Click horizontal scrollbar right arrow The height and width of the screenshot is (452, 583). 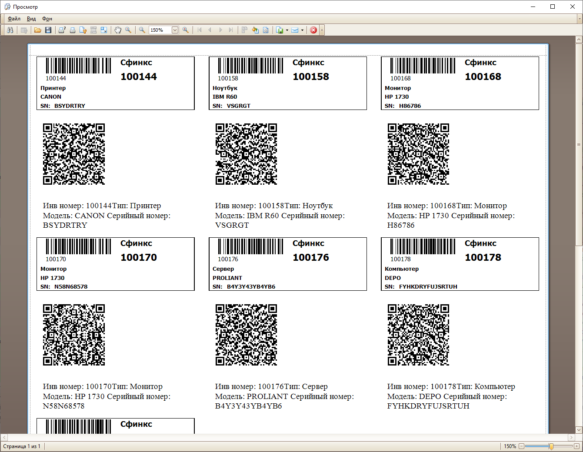pos(571,437)
